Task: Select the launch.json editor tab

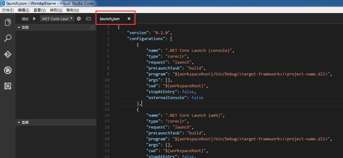Action: (115, 19)
